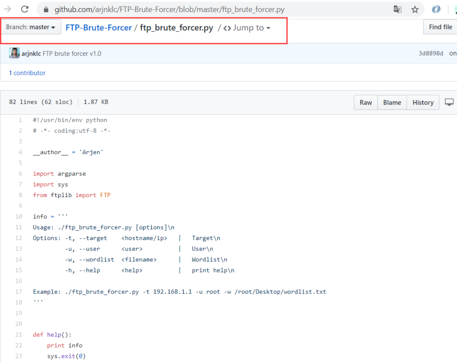Open the Branch: master dropdown
Screen dimensions: 457x362
[31, 27]
